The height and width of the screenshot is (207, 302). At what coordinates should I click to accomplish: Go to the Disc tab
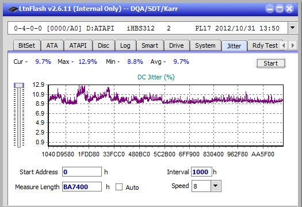[104, 45]
